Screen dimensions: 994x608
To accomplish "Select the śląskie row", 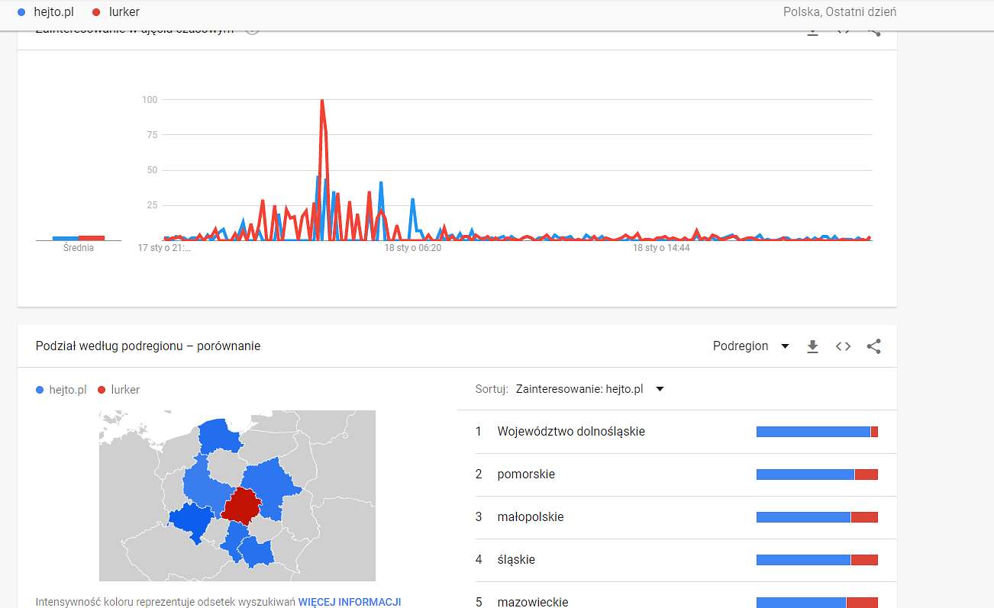I will [x=677, y=560].
